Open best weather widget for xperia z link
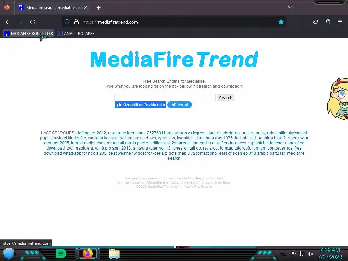Image resolution: width=348 pixels, height=261 pixels. [137, 153]
